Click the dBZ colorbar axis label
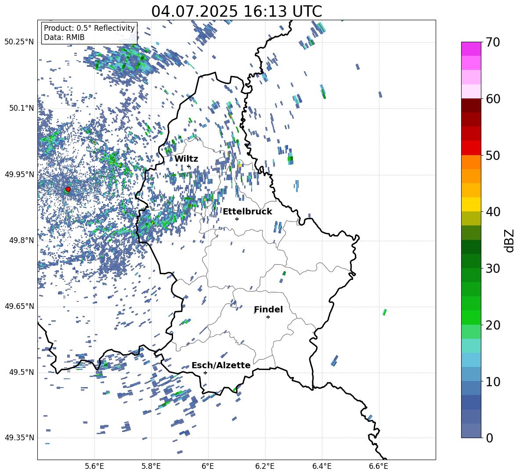Image resolution: width=520 pixels, height=475 pixels. coord(510,240)
